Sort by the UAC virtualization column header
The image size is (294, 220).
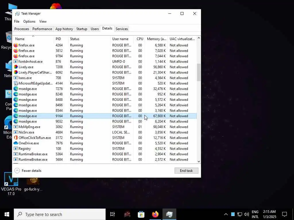pos(182,39)
